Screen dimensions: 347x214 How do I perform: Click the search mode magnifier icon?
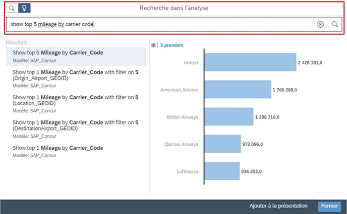point(12,8)
